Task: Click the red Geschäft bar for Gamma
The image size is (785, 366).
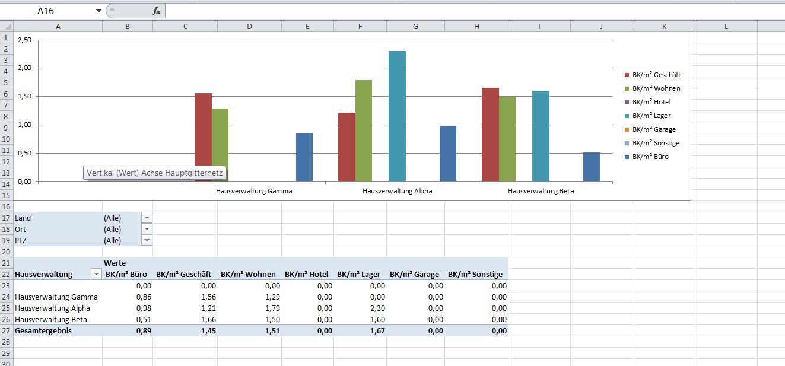Action: [203, 136]
